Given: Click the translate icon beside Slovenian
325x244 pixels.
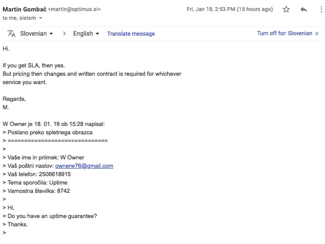Looking at the screenshot, I should (x=11, y=33).
